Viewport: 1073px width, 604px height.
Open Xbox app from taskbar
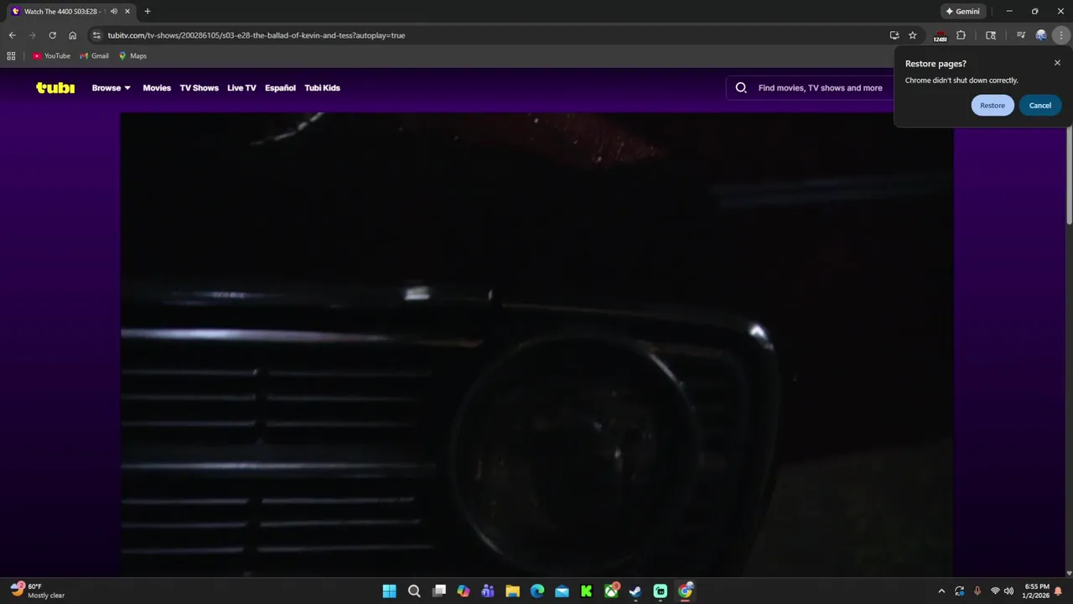point(612,591)
